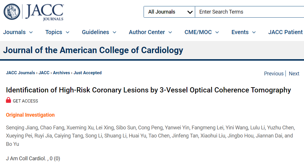Expand the Topics menu chevron

click(67, 32)
